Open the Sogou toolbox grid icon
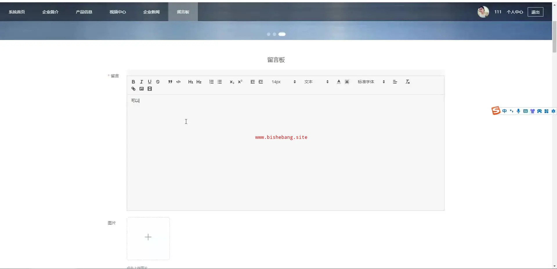Viewport: 557px width, 269px height. coord(546,111)
